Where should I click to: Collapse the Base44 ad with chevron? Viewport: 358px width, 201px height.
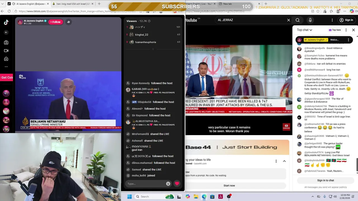(284, 161)
